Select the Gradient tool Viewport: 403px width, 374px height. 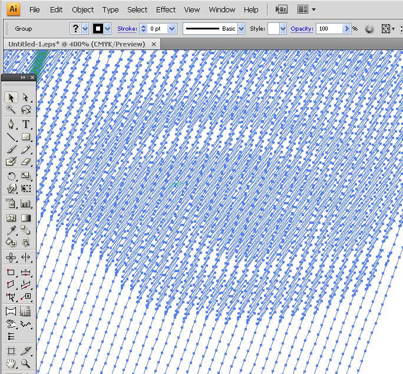pyautogui.click(x=26, y=218)
